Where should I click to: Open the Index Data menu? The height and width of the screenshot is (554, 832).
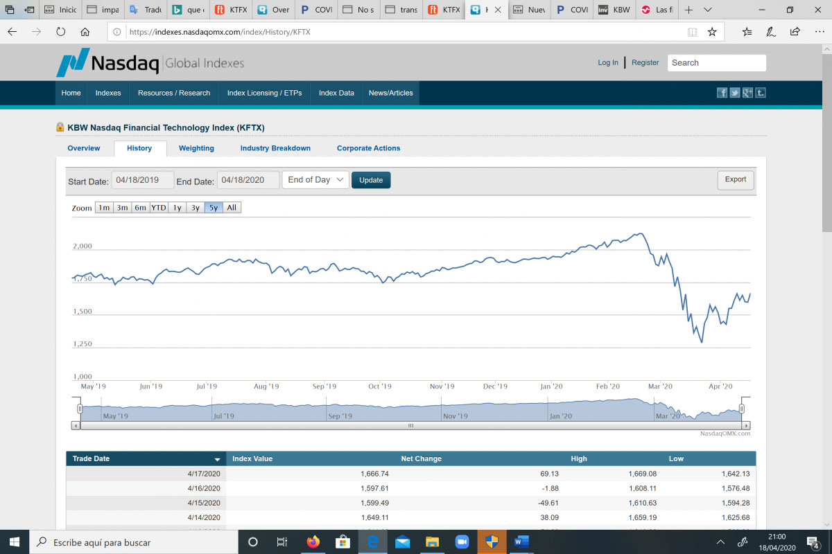(336, 93)
